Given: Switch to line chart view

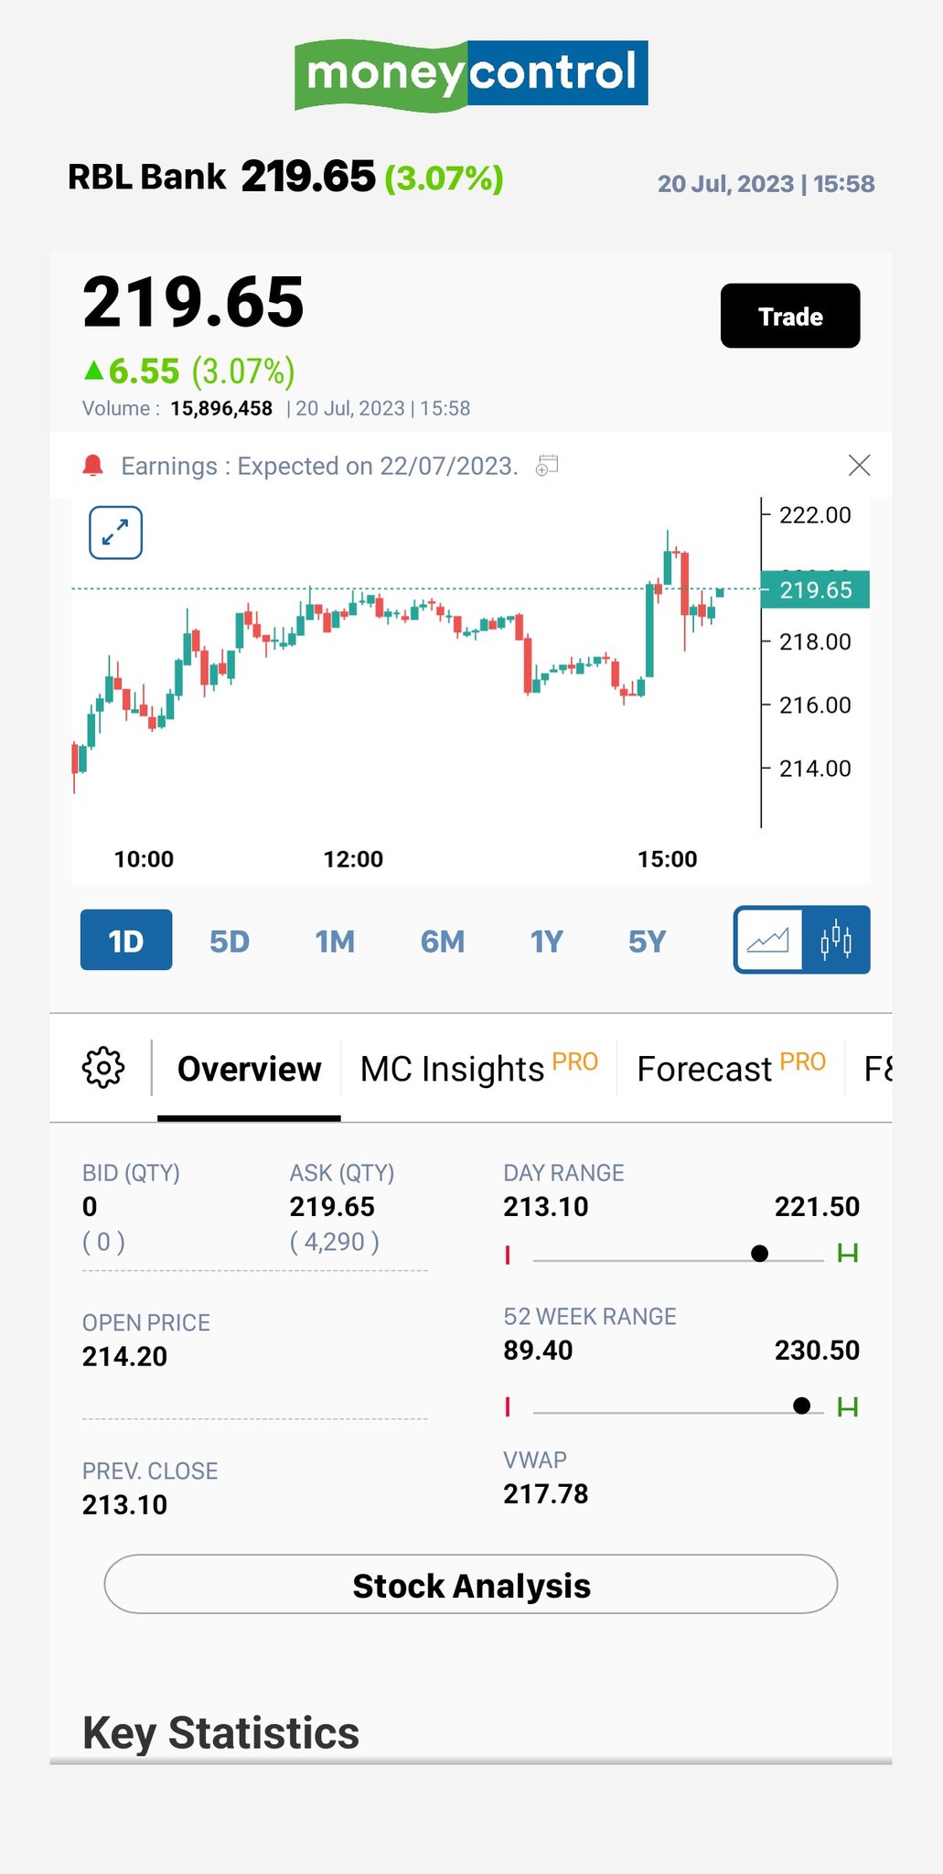Looking at the screenshot, I should 768,940.
